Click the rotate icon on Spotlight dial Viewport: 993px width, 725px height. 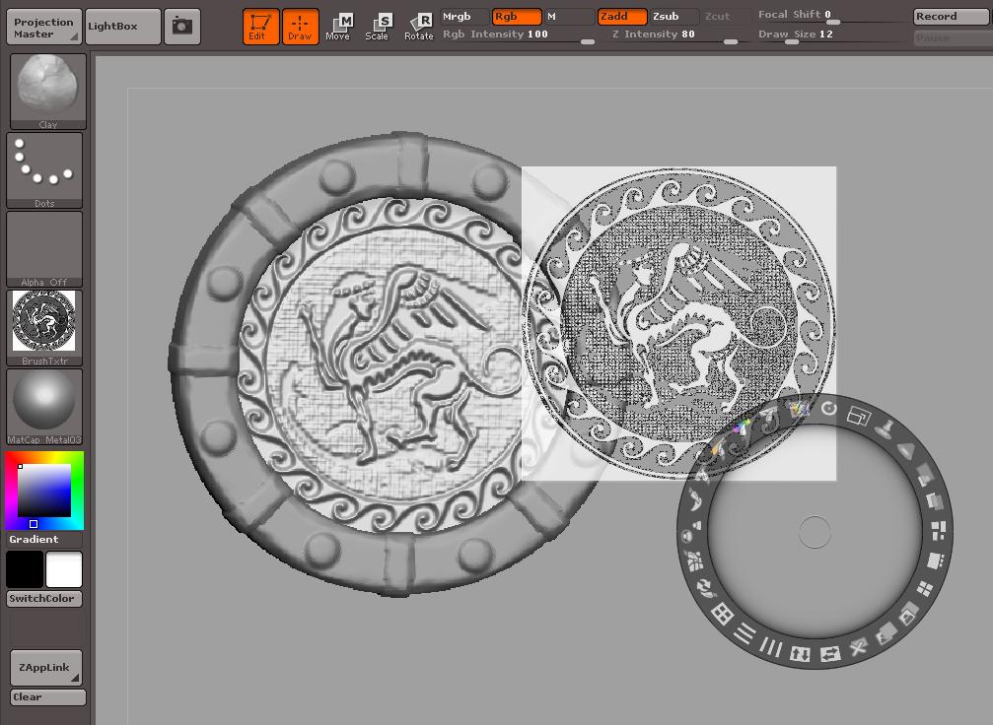(x=829, y=408)
